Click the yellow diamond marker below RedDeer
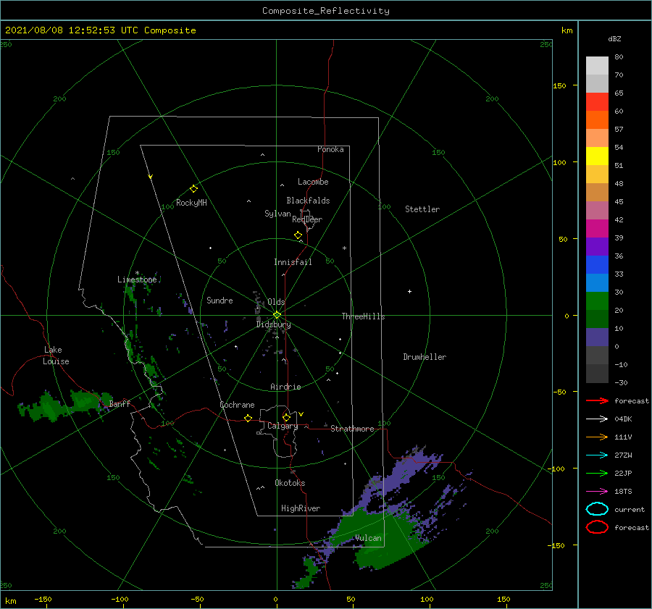Viewport: 652px width, 609px height. coord(298,235)
